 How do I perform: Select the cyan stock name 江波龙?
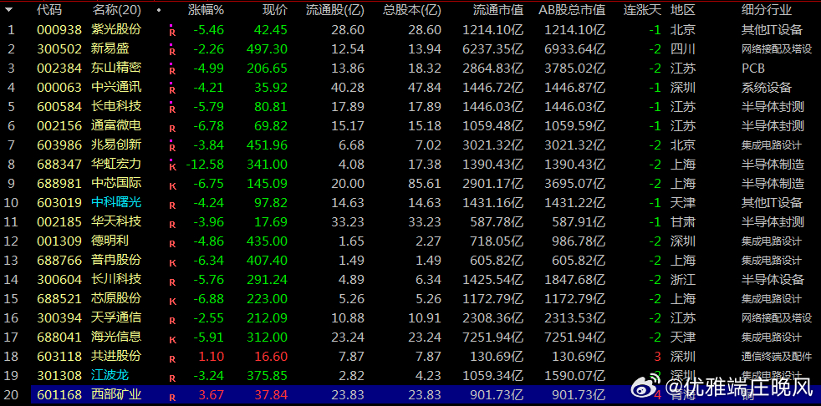click(110, 376)
